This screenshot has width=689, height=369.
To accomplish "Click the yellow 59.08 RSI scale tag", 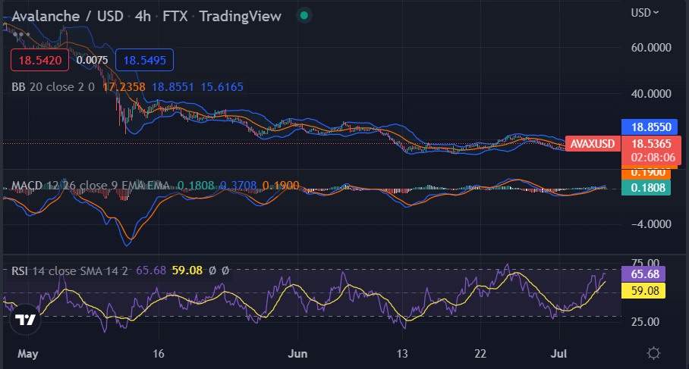I will click(x=643, y=290).
